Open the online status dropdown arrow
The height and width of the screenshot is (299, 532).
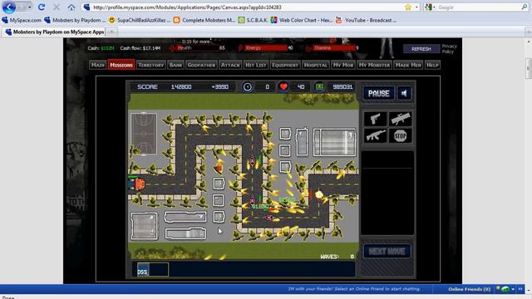[513, 289]
